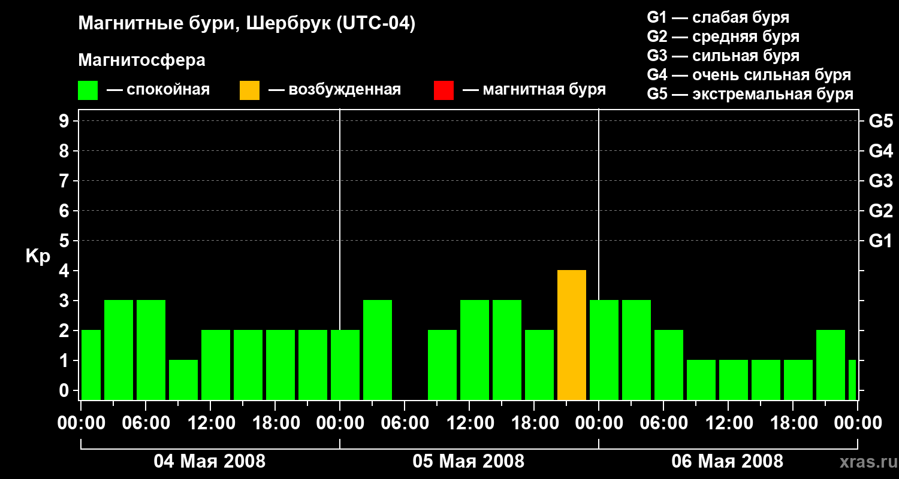
Task: Select the 'Магнитные бури, Шербрук (UTC-04)' title
Action: [247, 25]
